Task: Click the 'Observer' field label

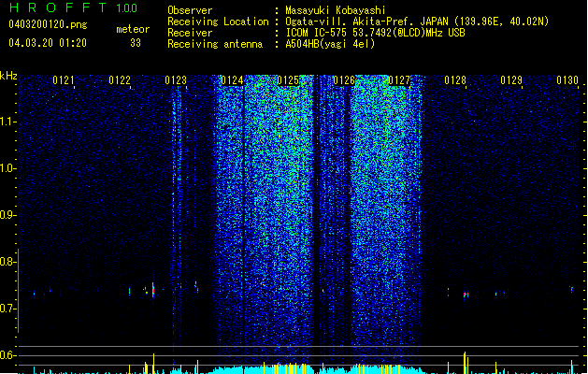Action: 190,10
